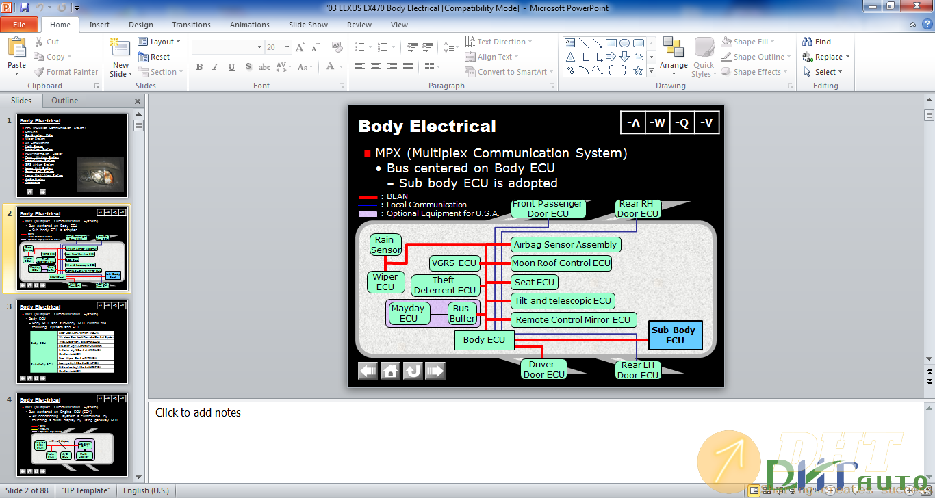
Task: Switch to the Insert tab
Action: (99, 25)
